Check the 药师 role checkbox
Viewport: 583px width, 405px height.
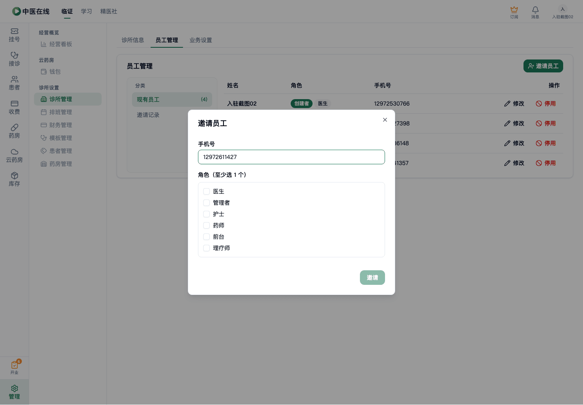tap(206, 225)
